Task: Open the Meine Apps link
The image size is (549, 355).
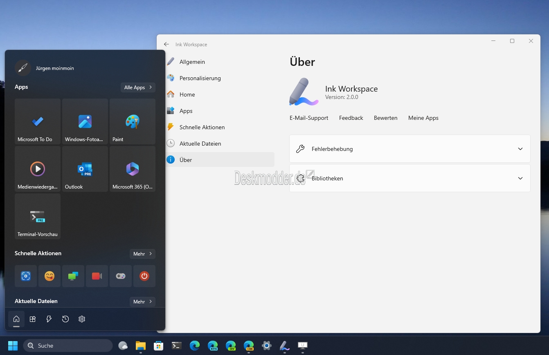Action: (x=423, y=118)
